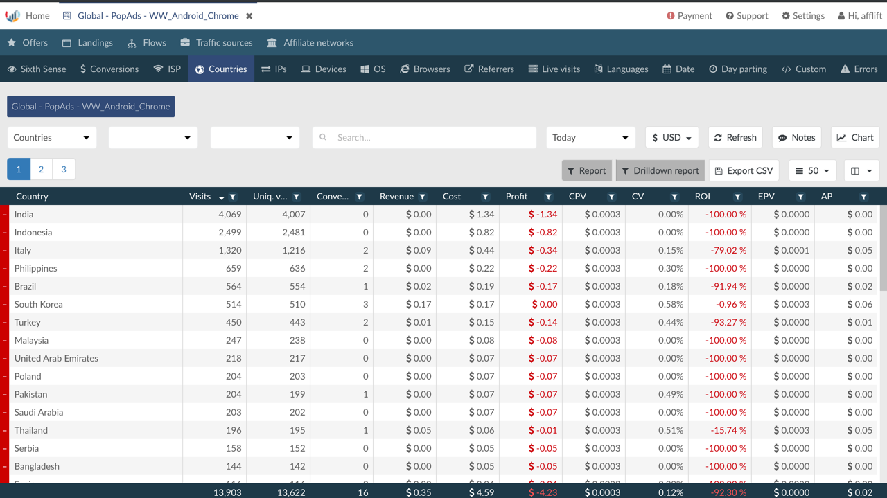Switch to the Sixth Sense tab
887x498 pixels.
37,69
